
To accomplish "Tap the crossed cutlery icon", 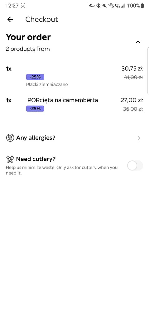I will (10, 159).
